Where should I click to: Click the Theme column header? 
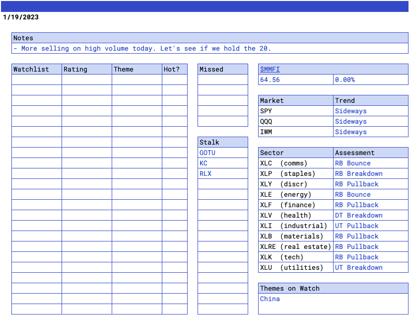coord(137,69)
